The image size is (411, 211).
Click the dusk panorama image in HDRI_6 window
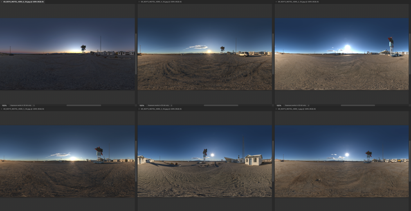pyautogui.click(x=67, y=54)
